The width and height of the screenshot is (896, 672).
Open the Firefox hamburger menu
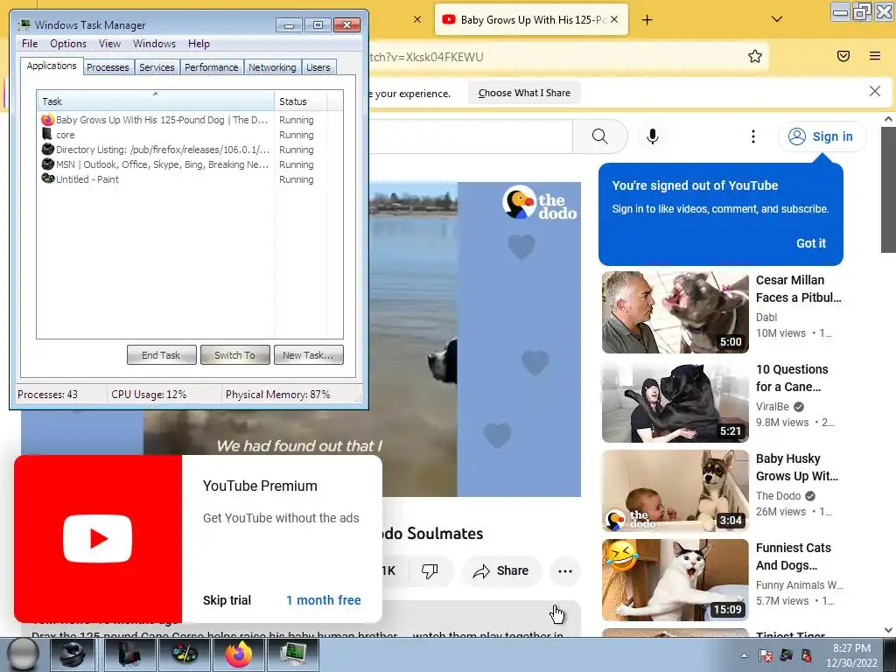(x=875, y=56)
